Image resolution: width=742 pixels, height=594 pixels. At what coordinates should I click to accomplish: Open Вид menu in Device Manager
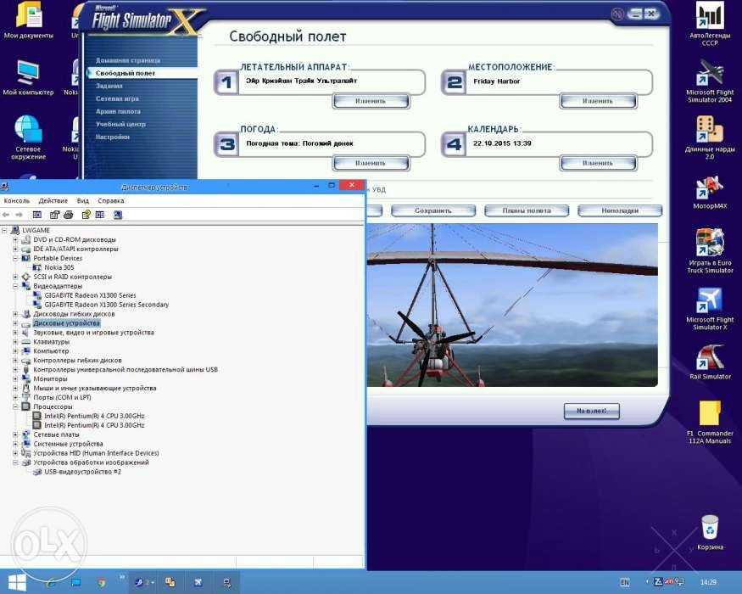[83, 201]
